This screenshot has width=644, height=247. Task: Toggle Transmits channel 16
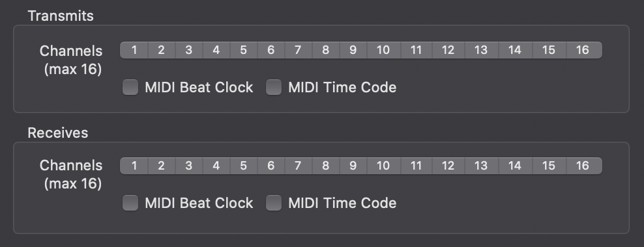(583, 50)
